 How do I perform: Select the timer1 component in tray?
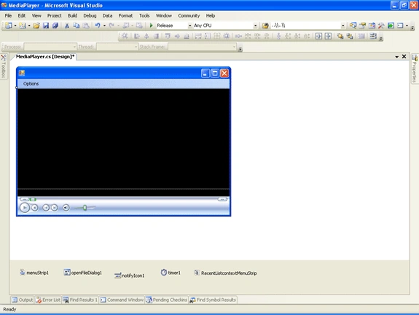pyautogui.click(x=171, y=273)
